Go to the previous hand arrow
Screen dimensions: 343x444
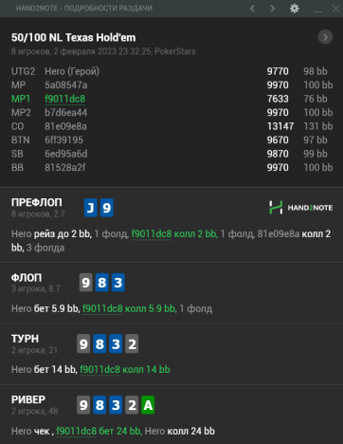(252, 9)
